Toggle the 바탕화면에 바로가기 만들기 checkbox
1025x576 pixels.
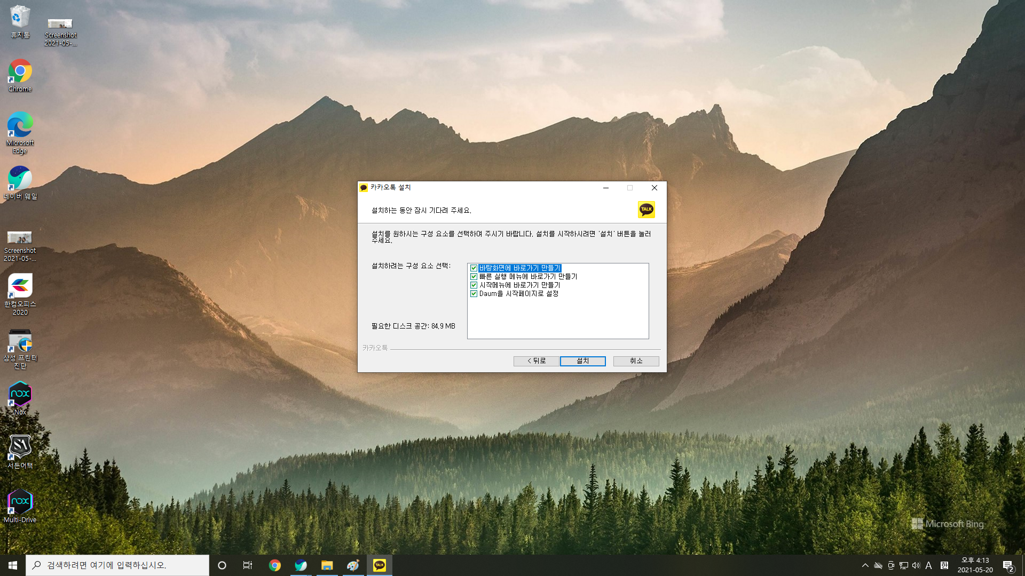[474, 268]
